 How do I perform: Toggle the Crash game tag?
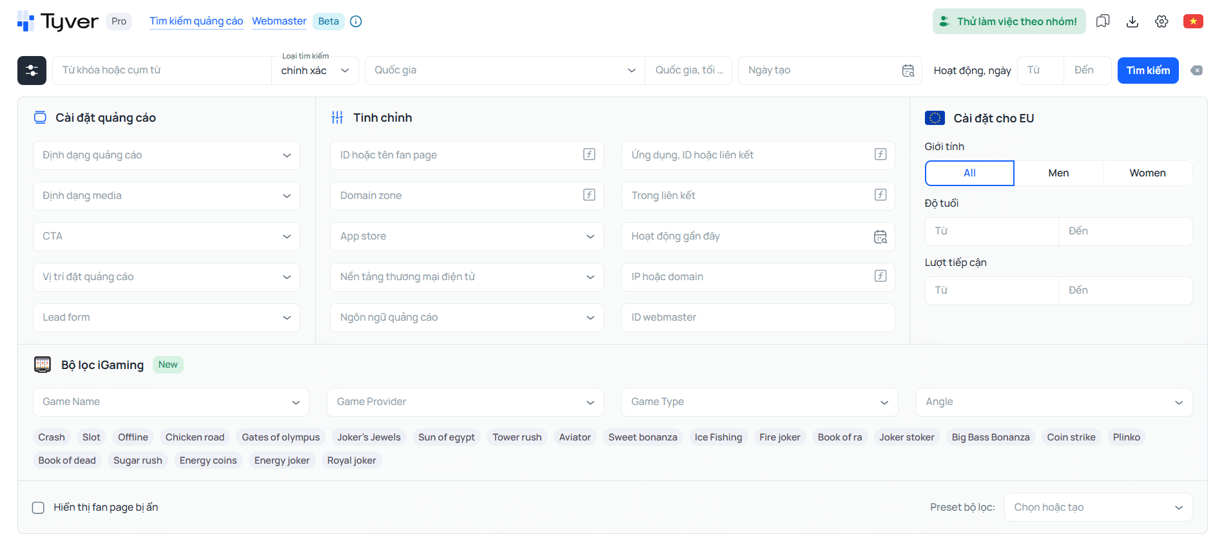coord(52,437)
